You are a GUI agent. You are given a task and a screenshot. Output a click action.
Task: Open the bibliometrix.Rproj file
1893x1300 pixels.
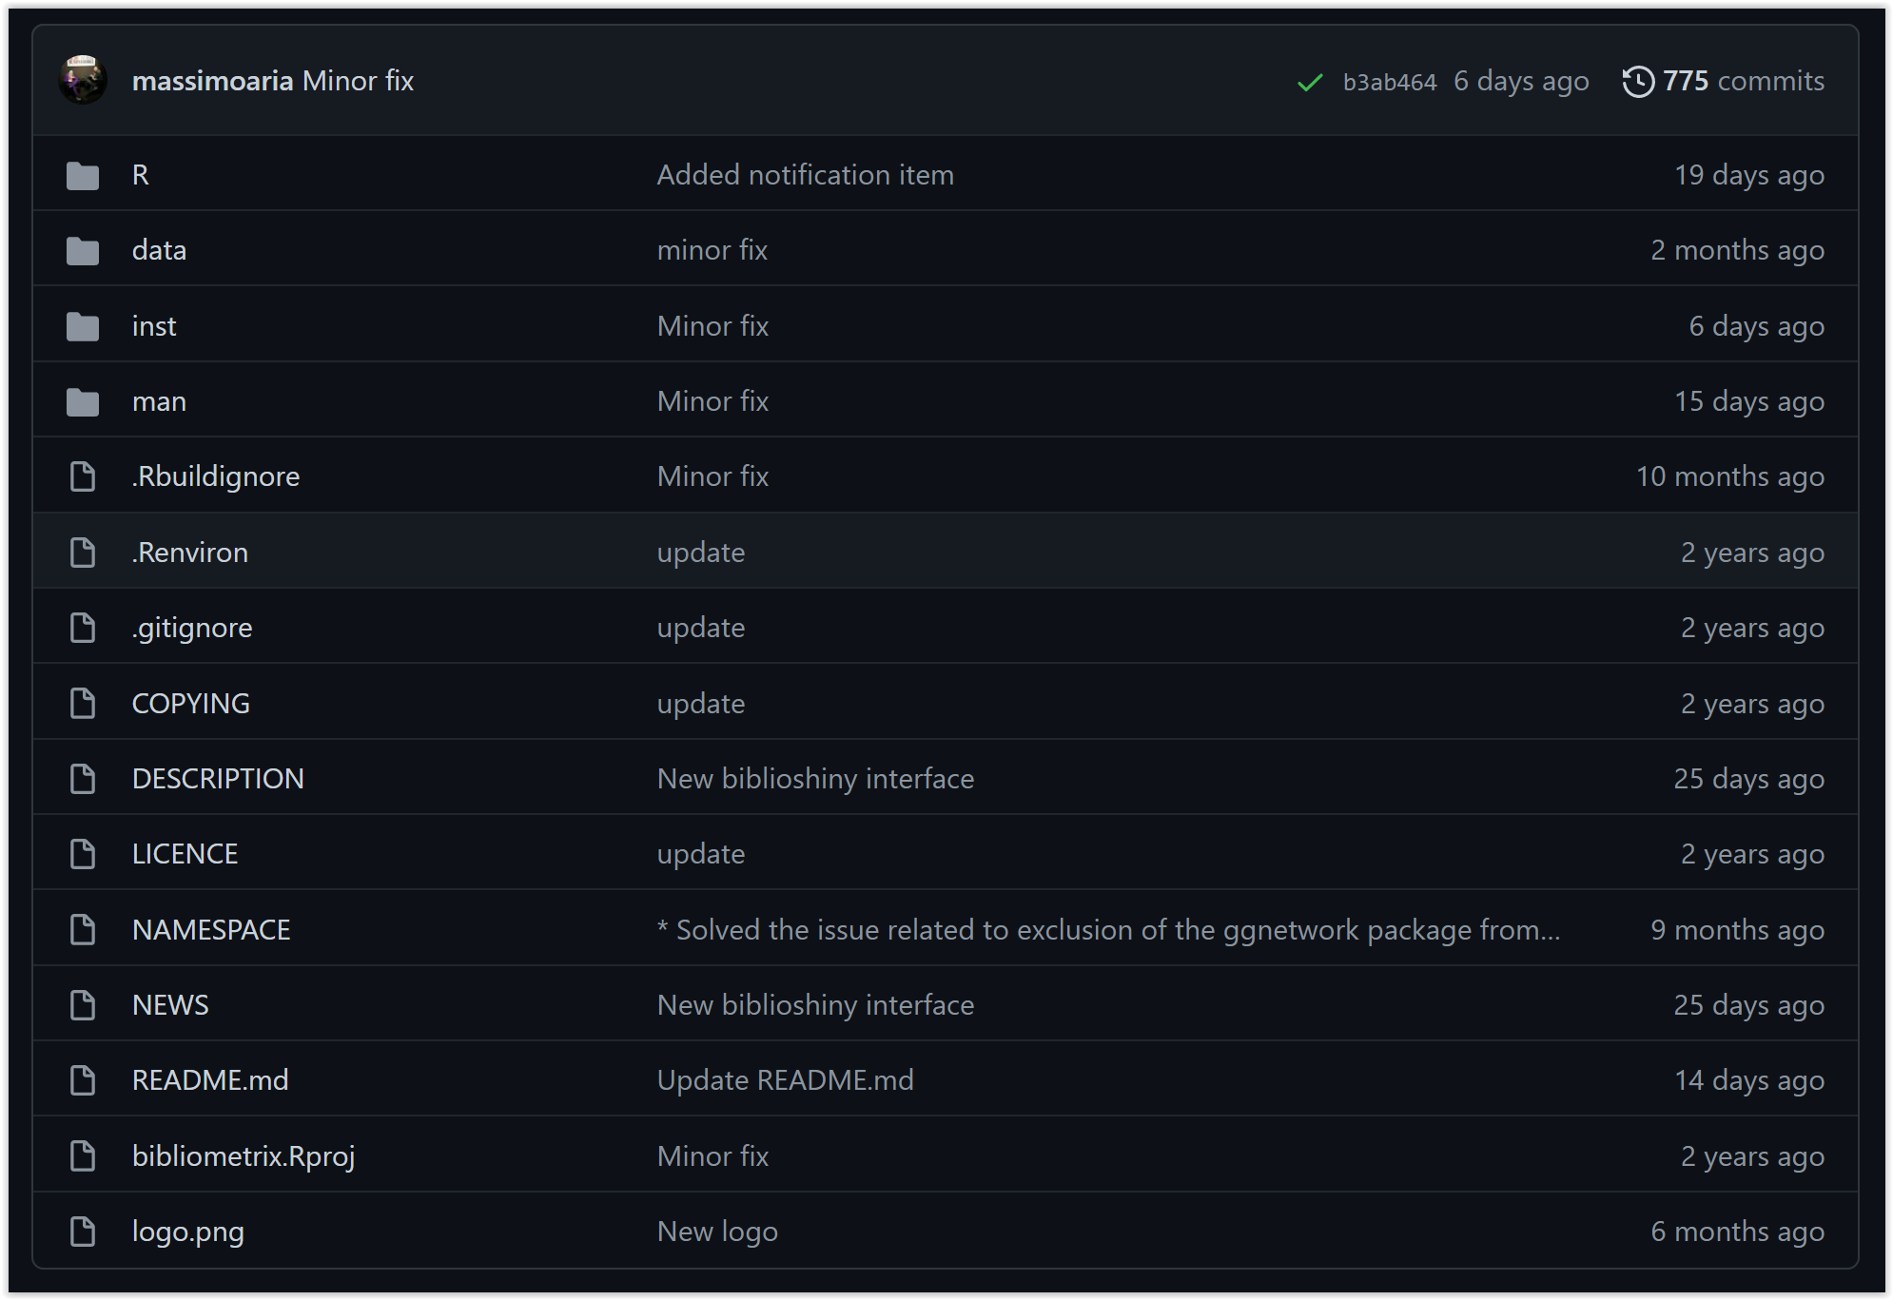click(244, 1156)
